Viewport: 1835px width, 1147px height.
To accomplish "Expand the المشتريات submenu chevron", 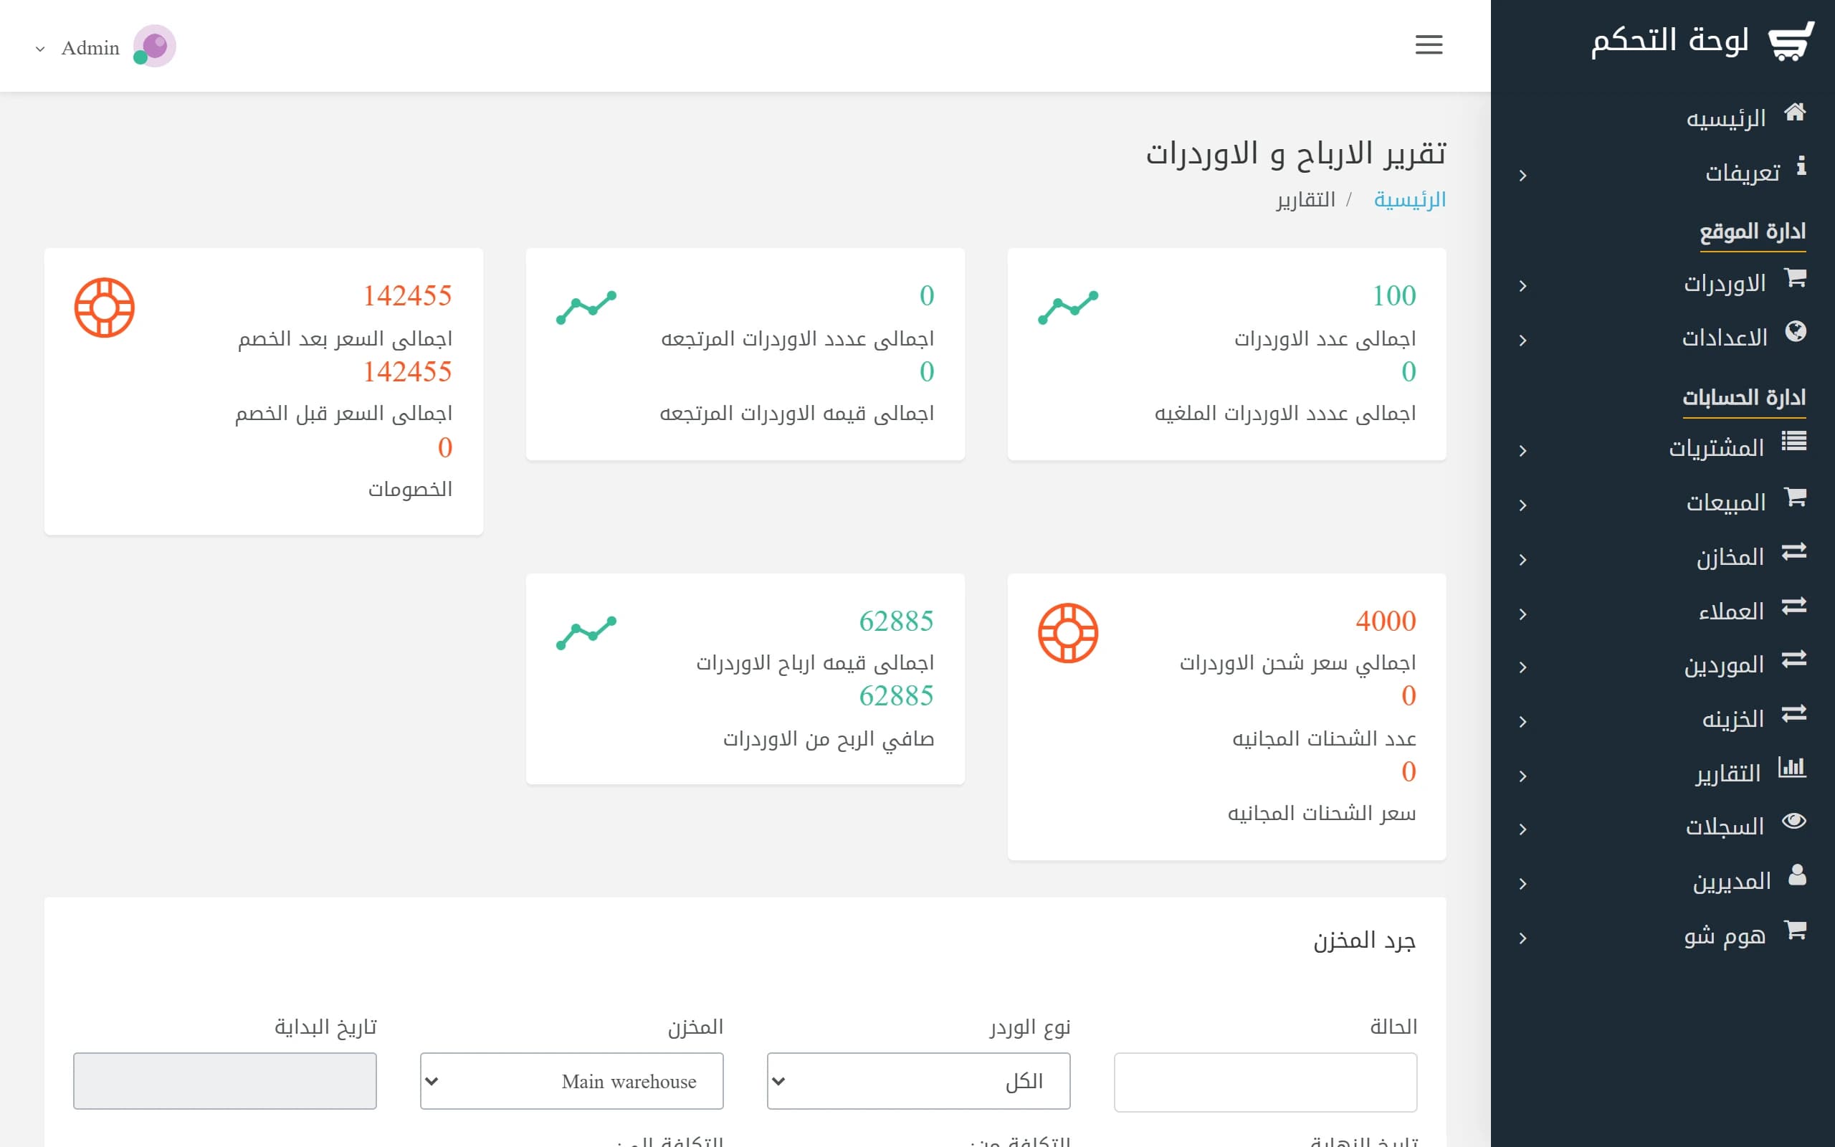I will pyautogui.click(x=1522, y=451).
